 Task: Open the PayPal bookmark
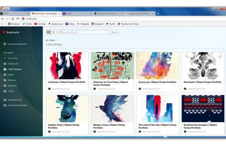111,24
